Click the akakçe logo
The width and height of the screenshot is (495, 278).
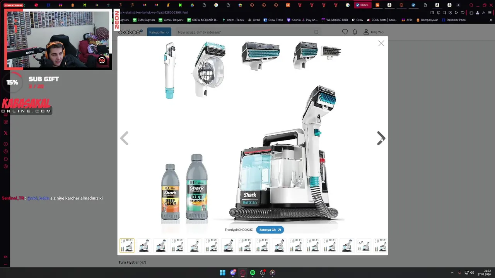click(x=130, y=32)
